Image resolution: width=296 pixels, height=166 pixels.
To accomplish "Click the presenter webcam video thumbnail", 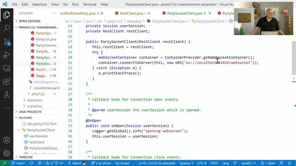I will click(264, 18).
